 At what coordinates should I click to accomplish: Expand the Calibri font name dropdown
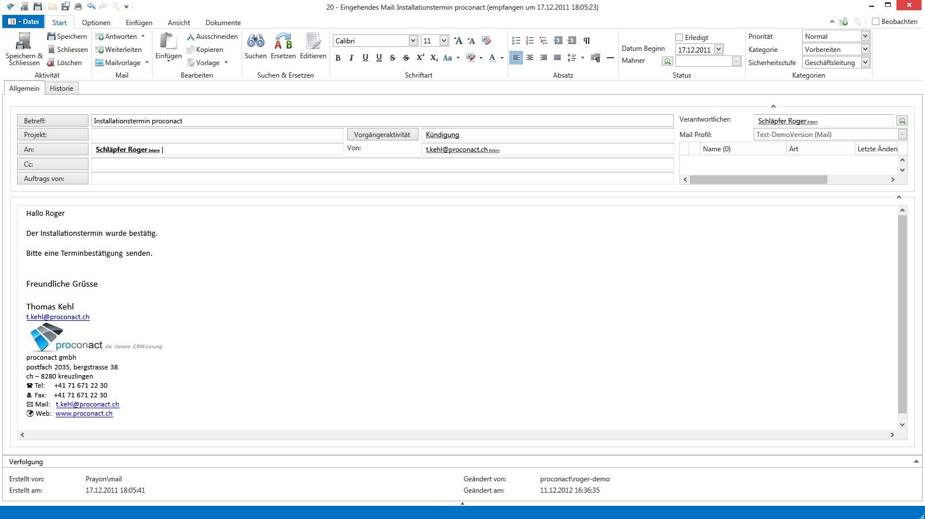413,41
